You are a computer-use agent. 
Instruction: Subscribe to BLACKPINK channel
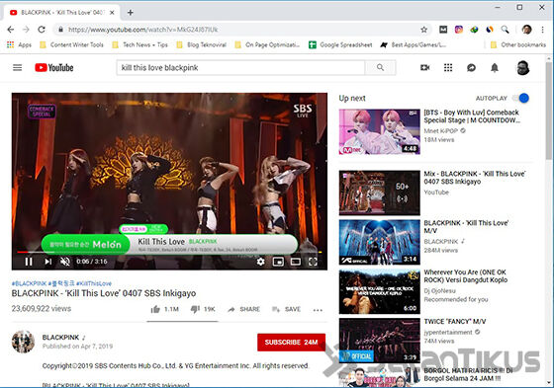tap(292, 343)
